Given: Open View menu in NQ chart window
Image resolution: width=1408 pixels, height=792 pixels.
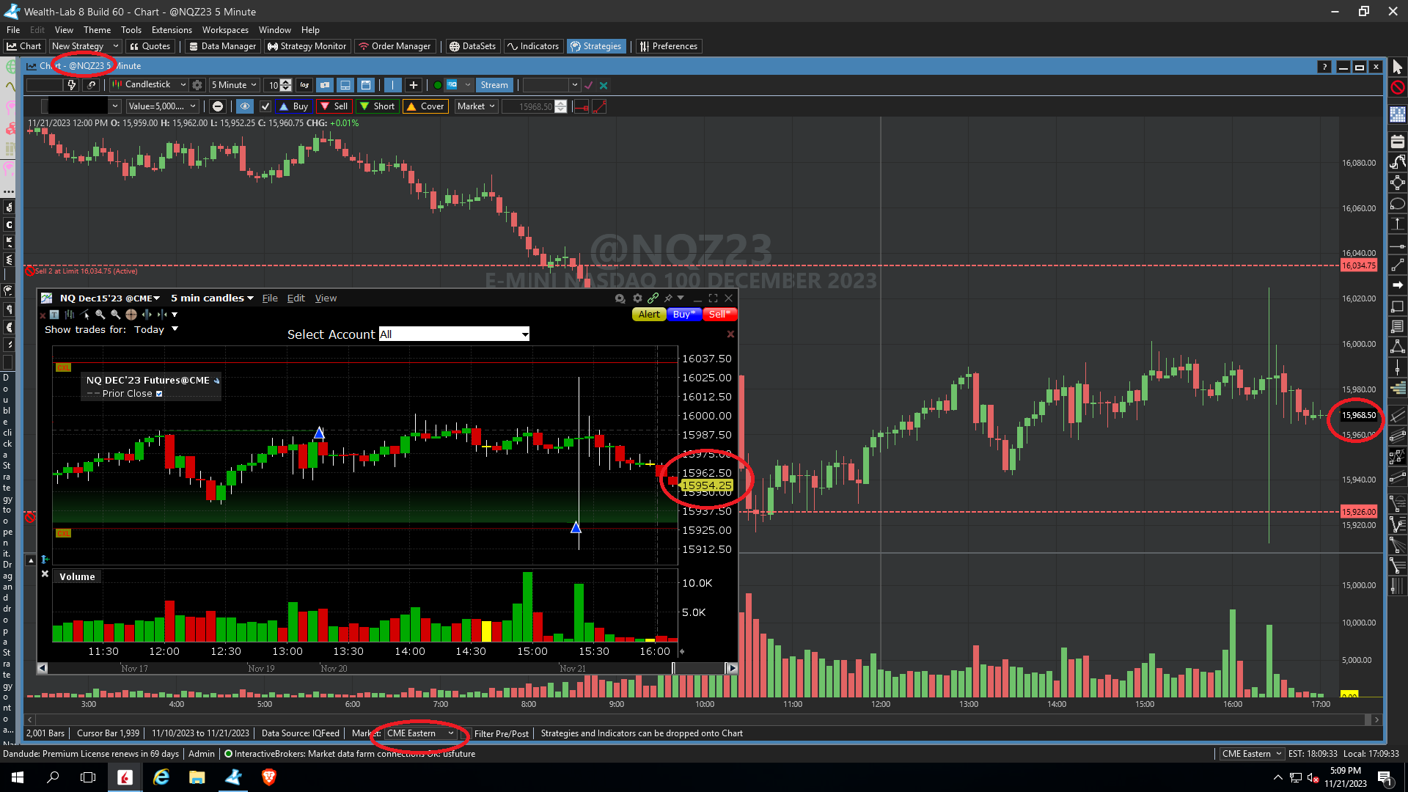Looking at the screenshot, I should tap(326, 298).
